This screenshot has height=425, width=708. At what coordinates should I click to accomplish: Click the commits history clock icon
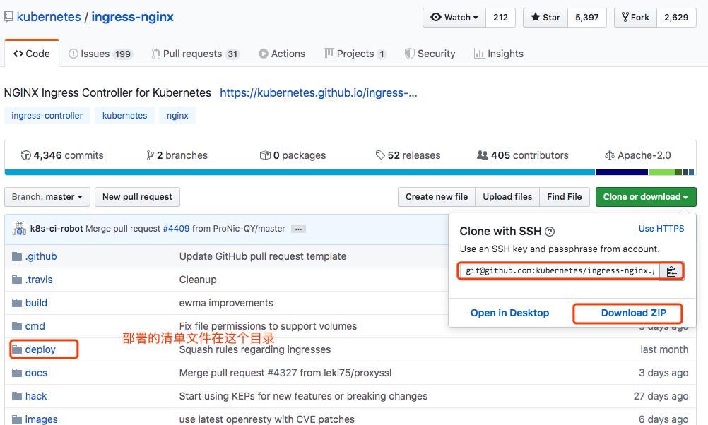pos(25,155)
